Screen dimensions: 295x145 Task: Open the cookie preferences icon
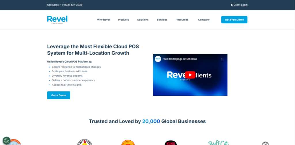[7, 140]
